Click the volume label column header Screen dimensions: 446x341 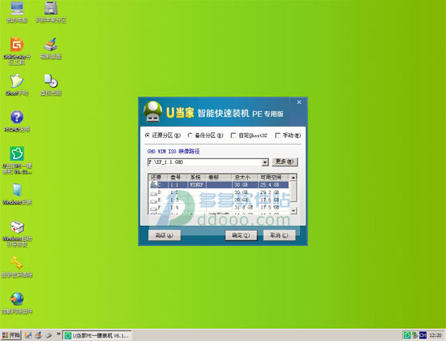coord(219,178)
